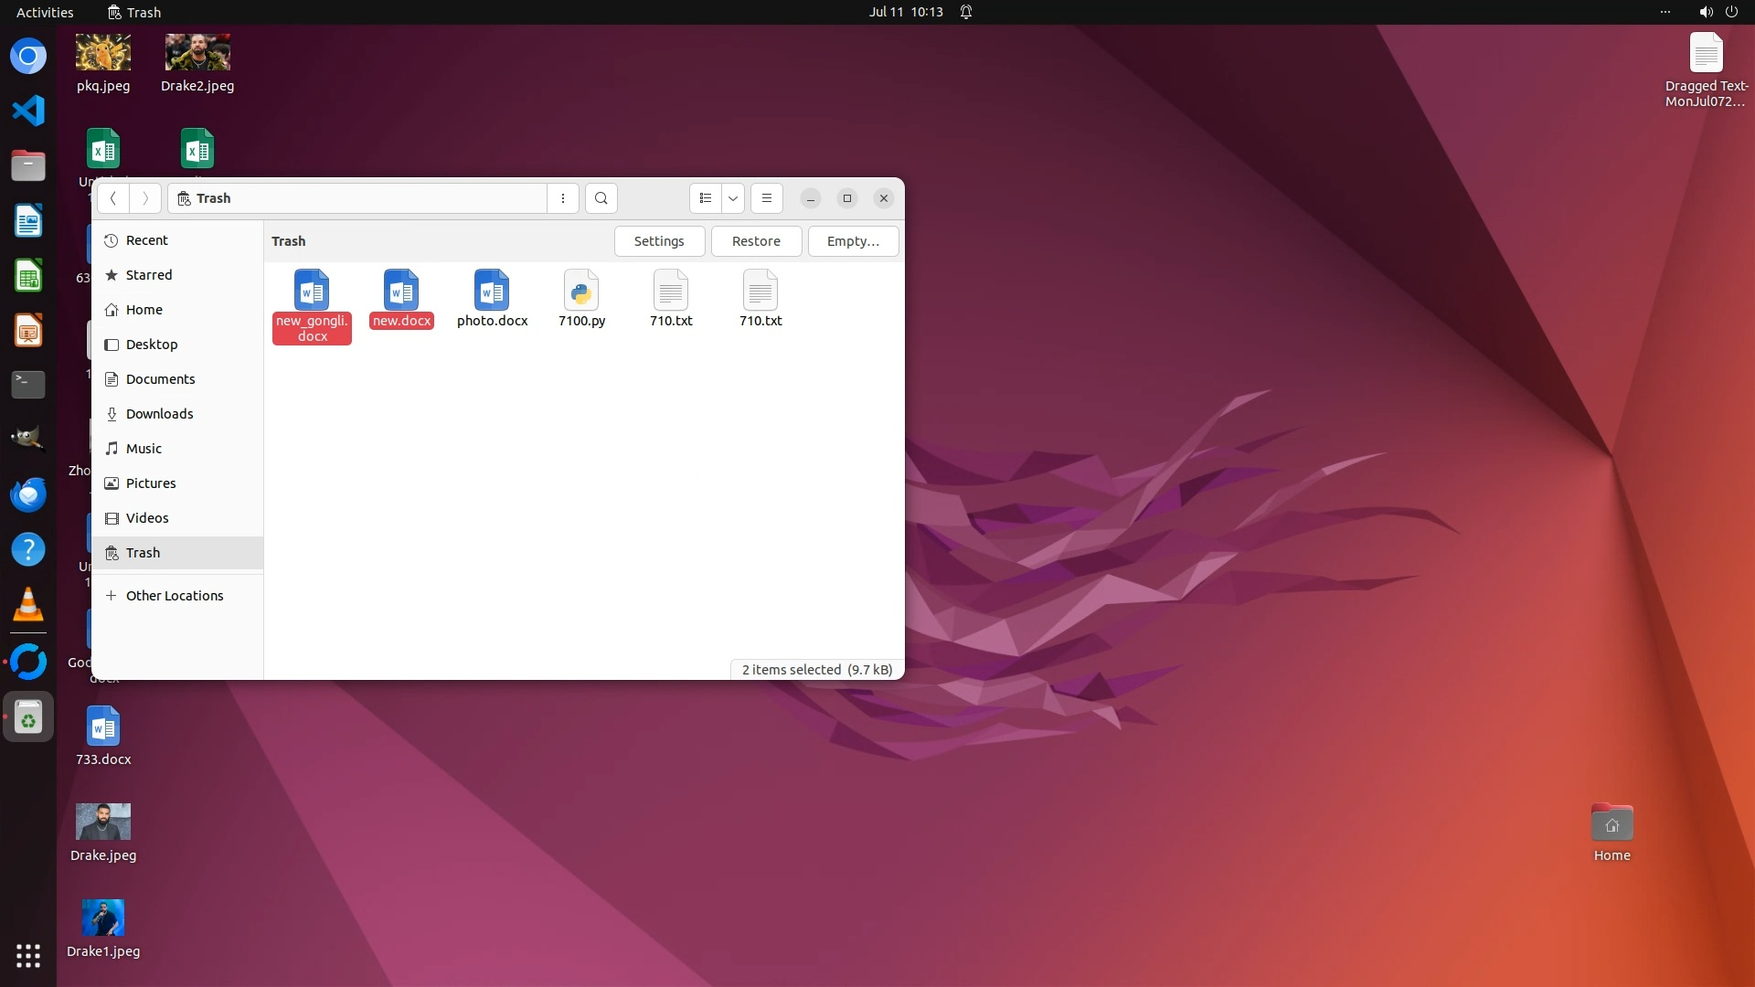Go forward with the forward arrow
The image size is (1755, 987).
point(144,198)
